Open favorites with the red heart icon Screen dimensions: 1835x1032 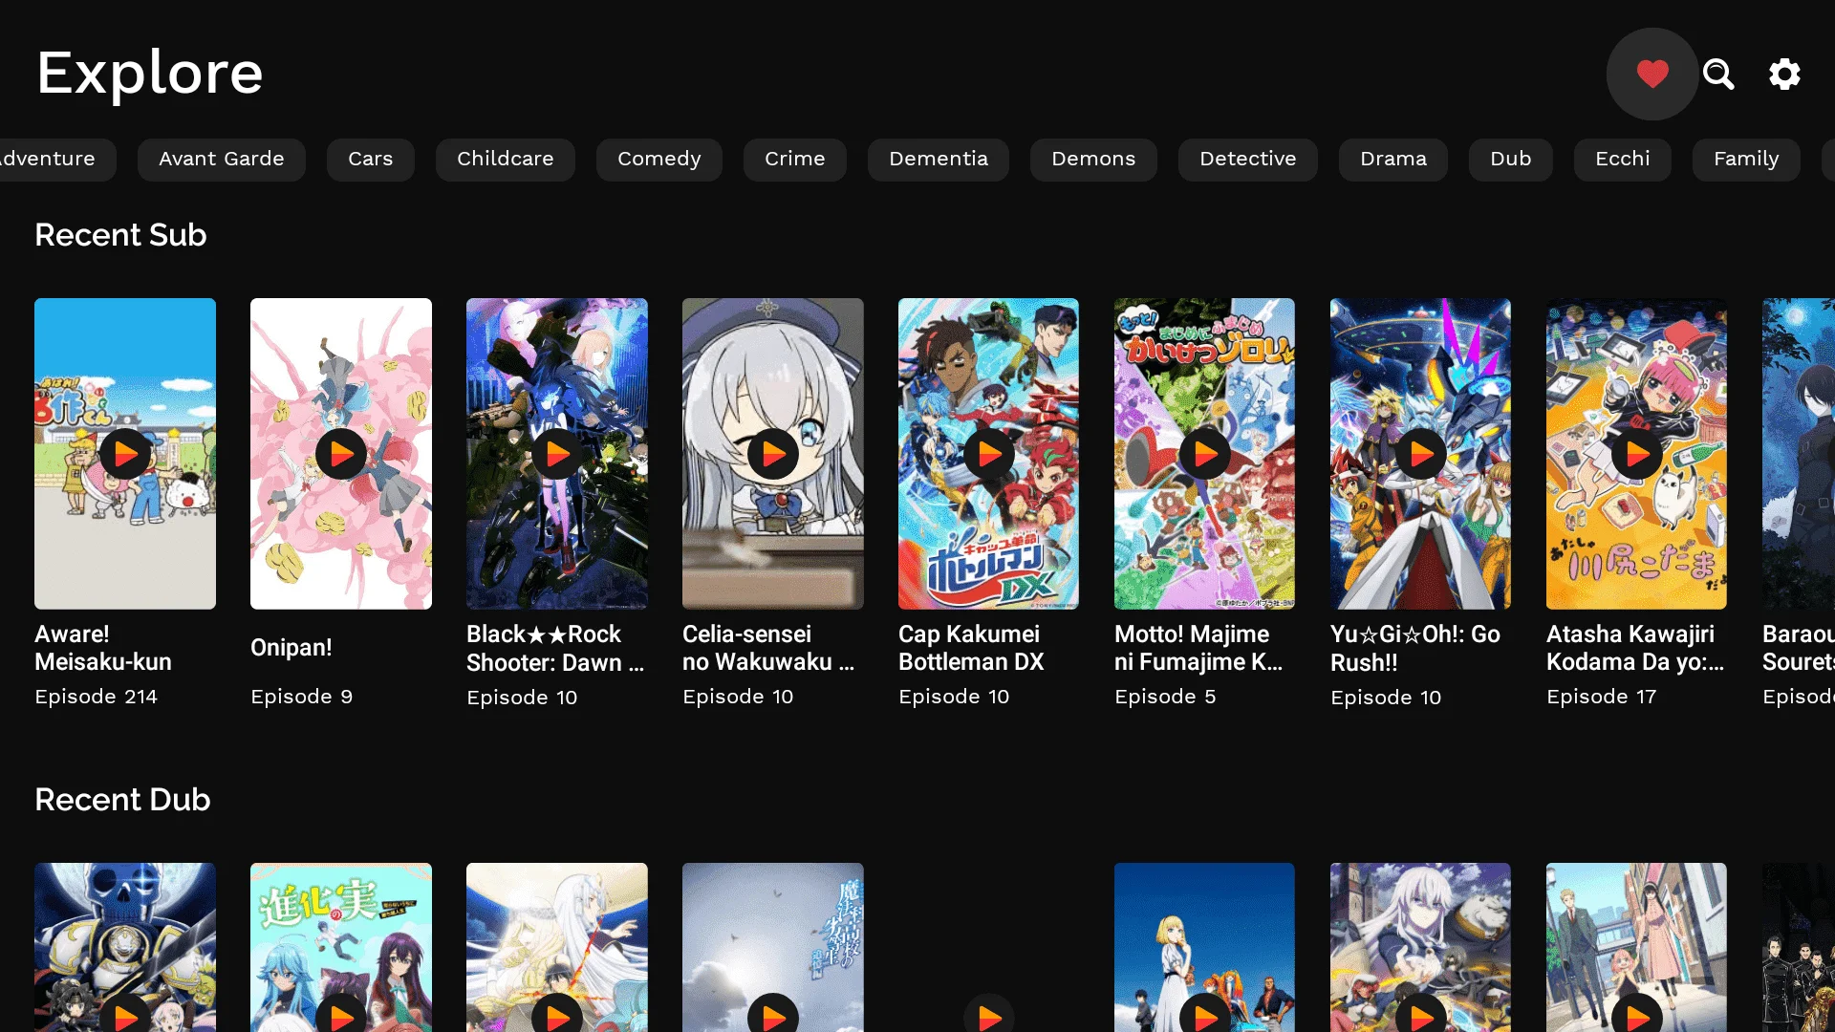(x=1651, y=74)
